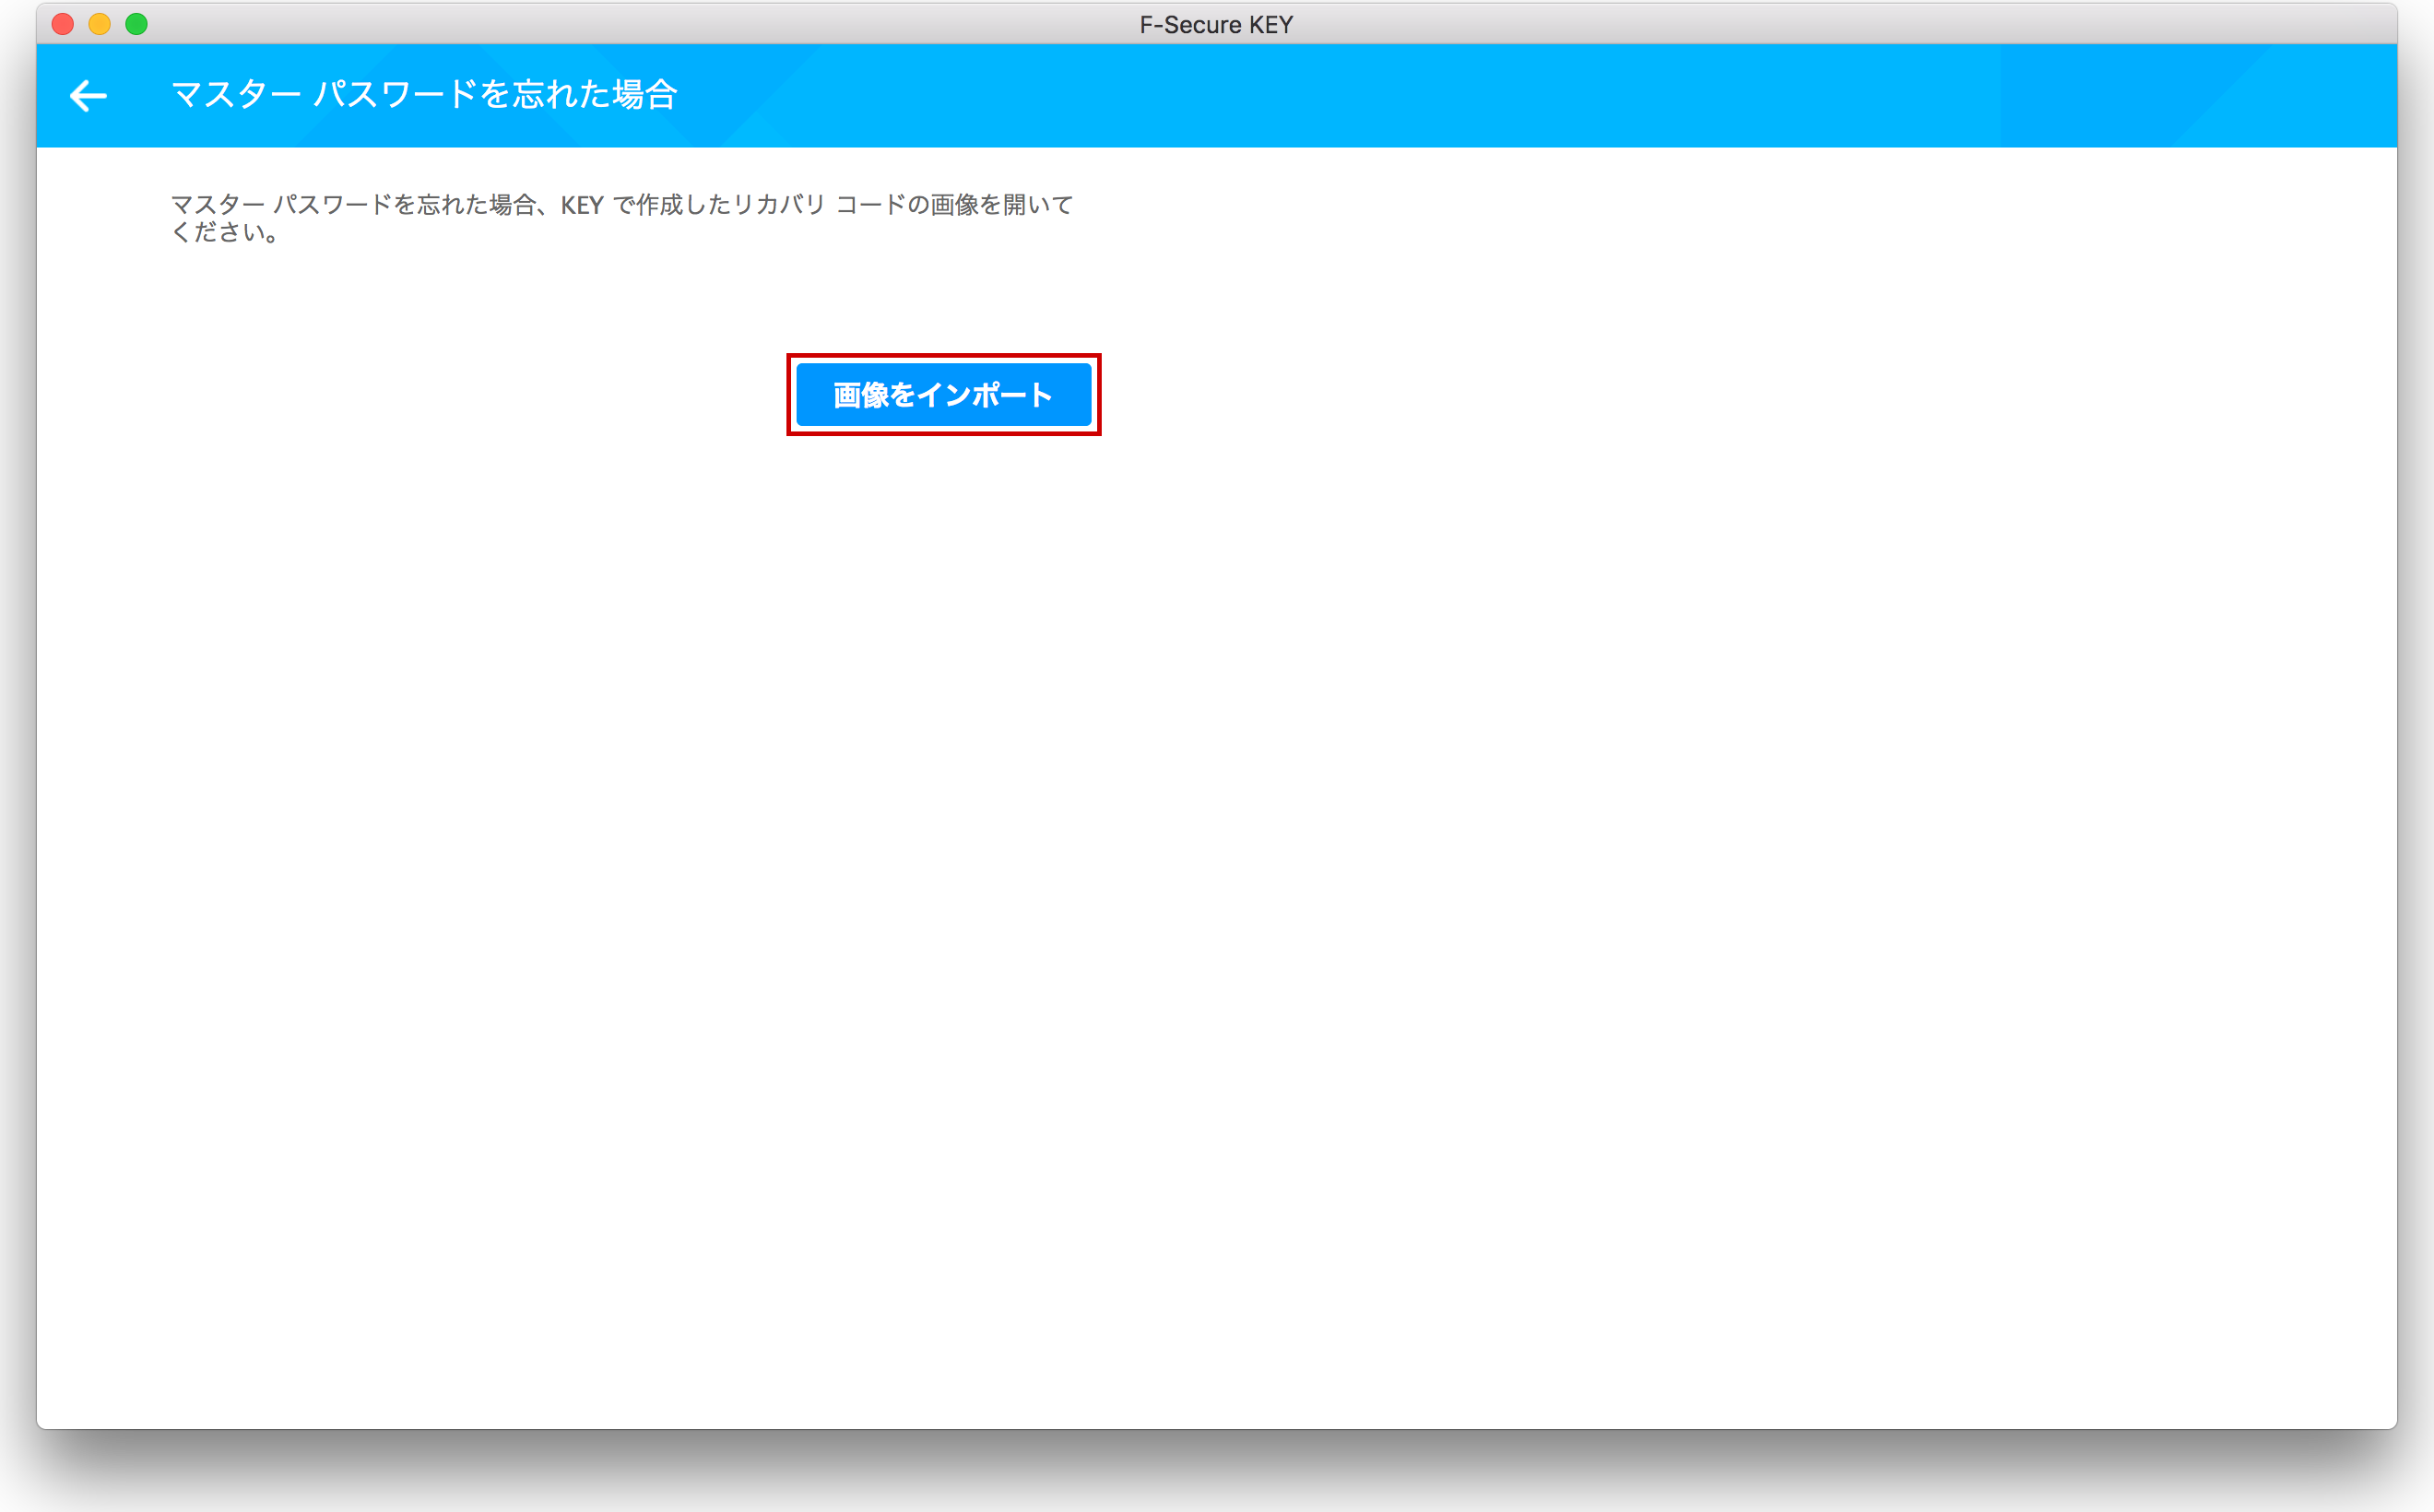Select the white left-arrow in the blue header
This screenshot has width=2434, height=1512.
click(x=88, y=95)
